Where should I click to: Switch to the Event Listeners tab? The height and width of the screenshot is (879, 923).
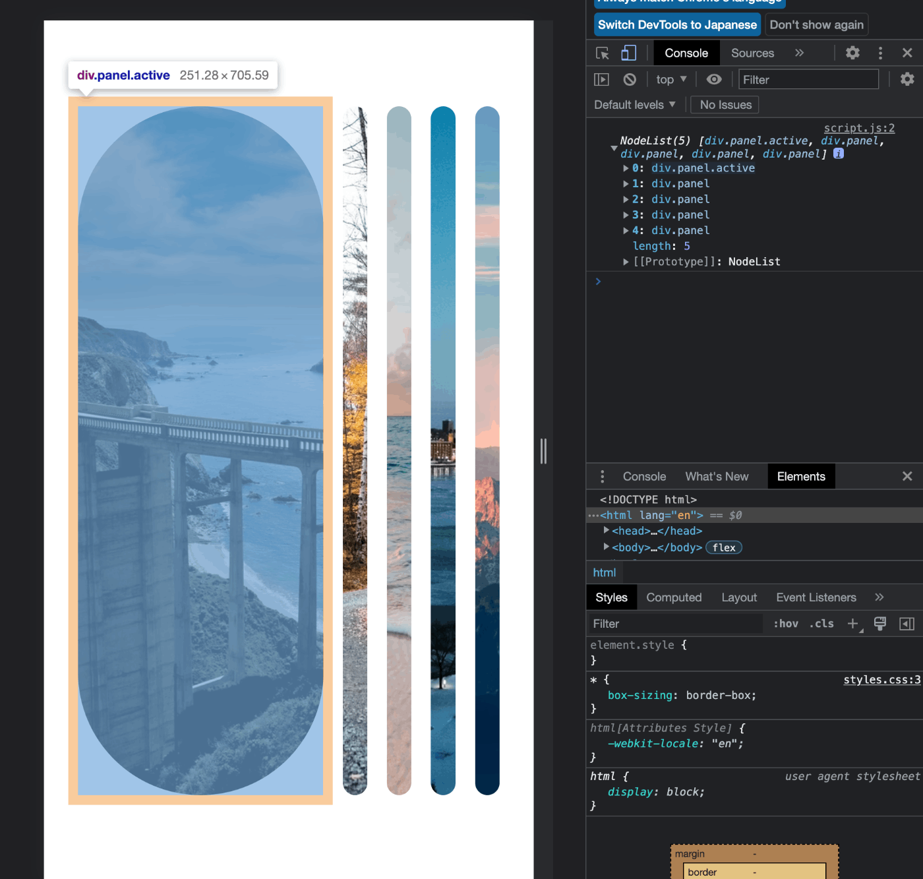816,597
